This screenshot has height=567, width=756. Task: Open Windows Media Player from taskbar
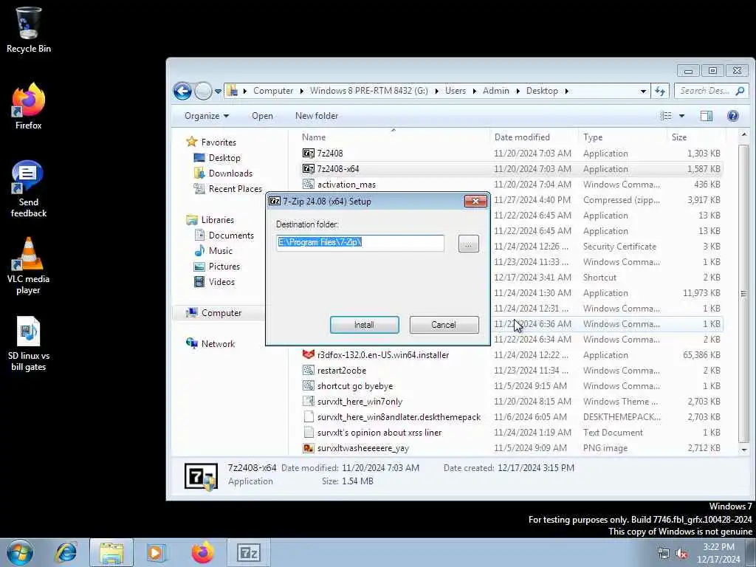(x=155, y=552)
